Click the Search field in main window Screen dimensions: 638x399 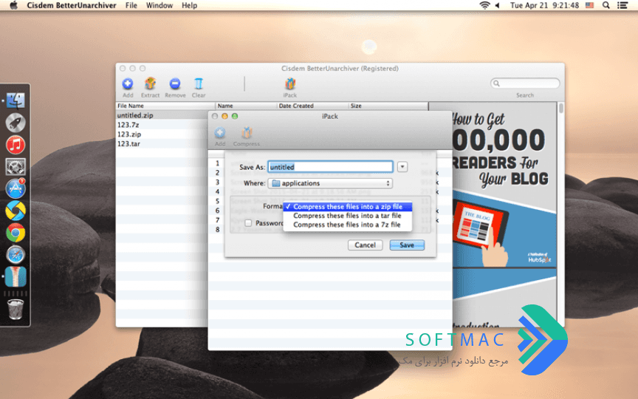(x=525, y=83)
